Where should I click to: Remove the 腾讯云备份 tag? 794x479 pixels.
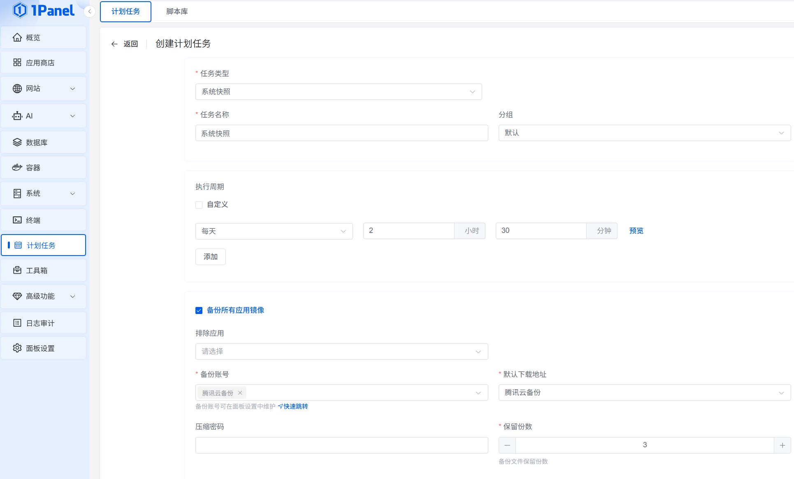click(x=240, y=393)
